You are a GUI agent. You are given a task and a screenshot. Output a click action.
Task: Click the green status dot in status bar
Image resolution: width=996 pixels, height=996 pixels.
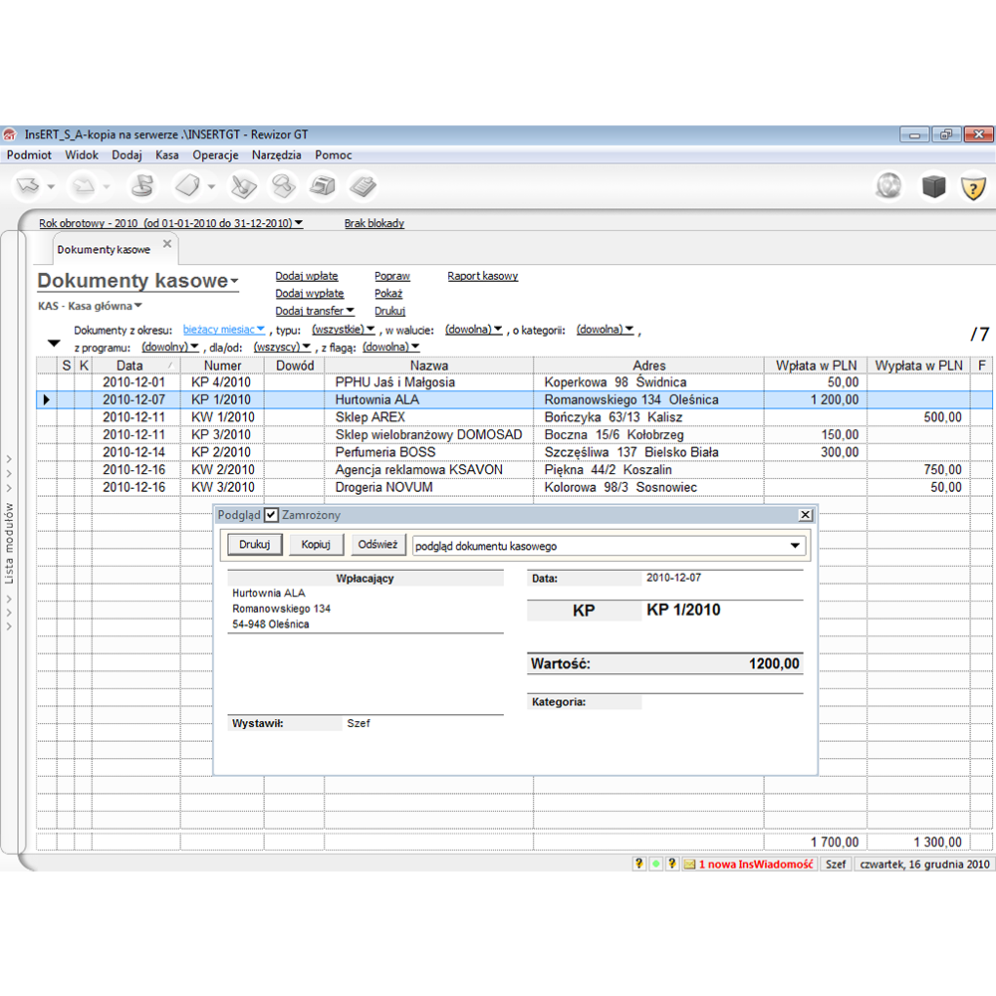point(655,865)
